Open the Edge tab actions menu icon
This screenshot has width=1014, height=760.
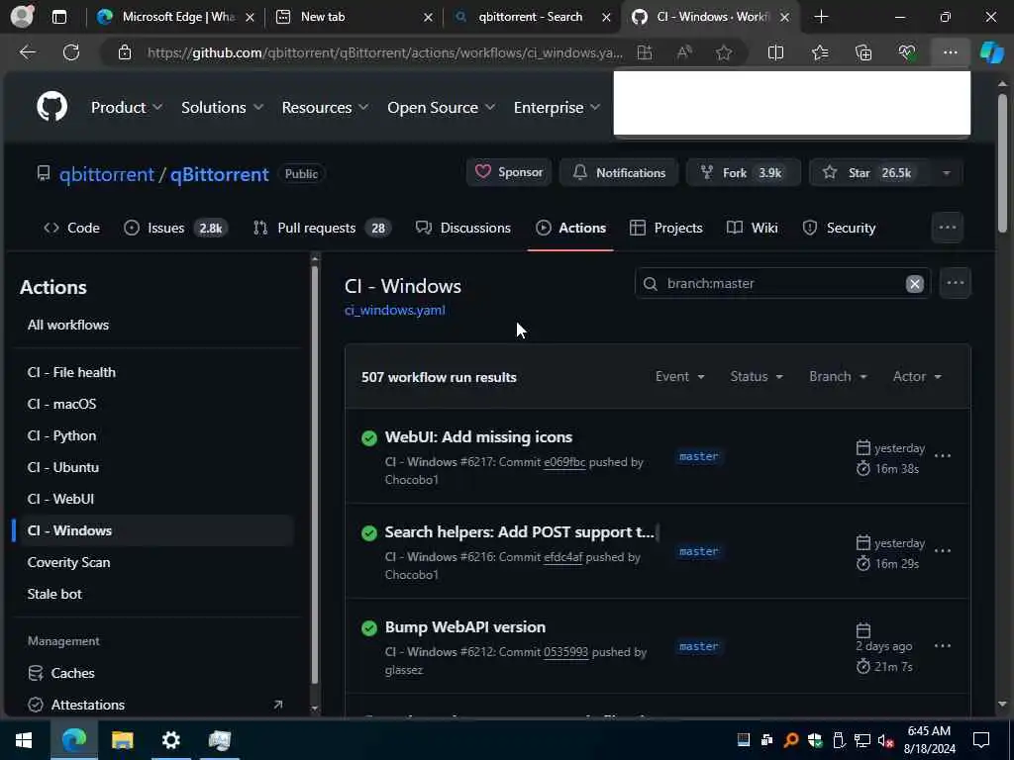click(58, 17)
